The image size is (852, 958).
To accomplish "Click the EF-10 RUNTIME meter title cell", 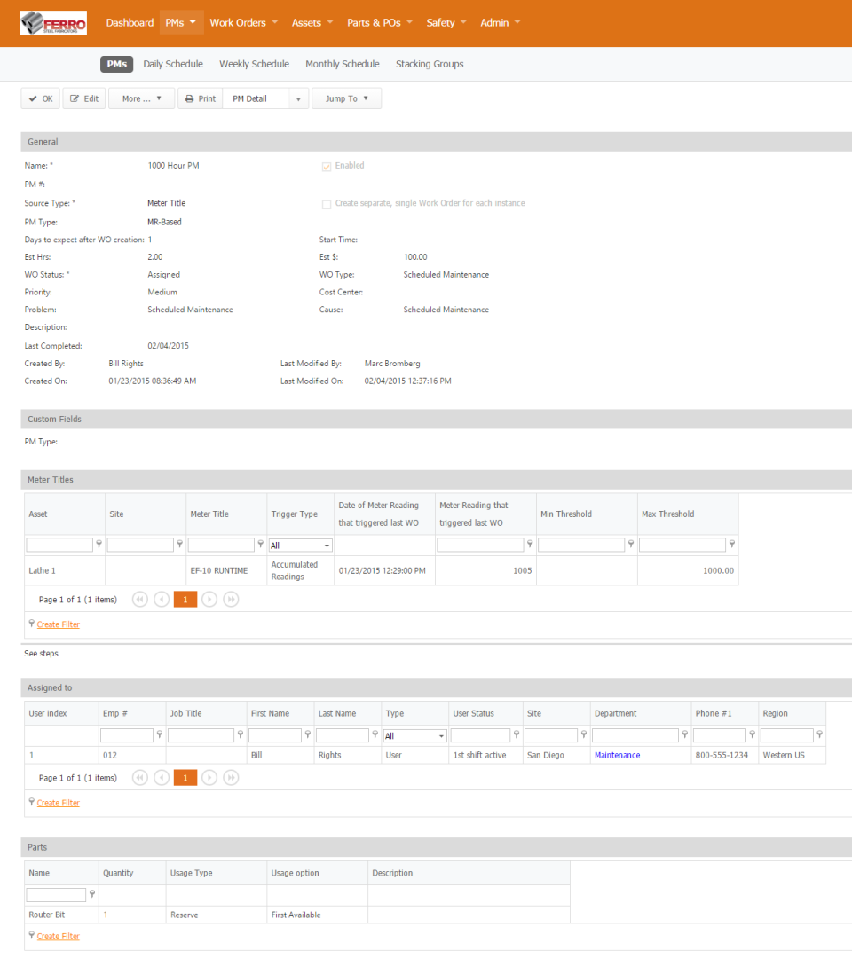I will tap(226, 570).
